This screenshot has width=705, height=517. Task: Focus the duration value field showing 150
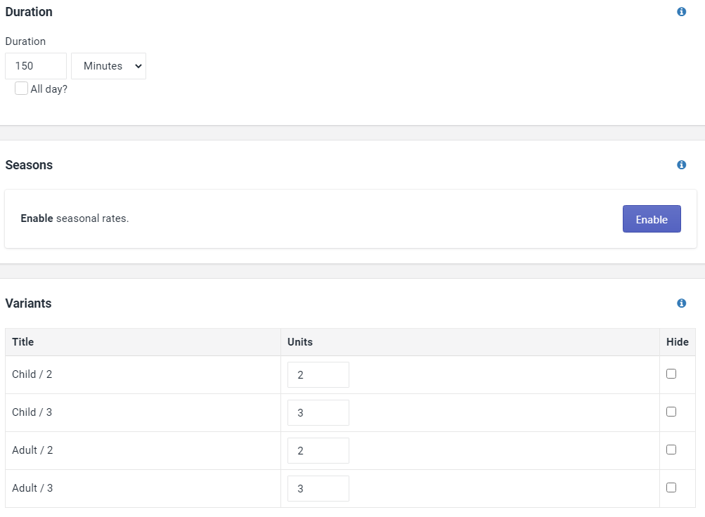pyautogui.click(x=36, y=66)
